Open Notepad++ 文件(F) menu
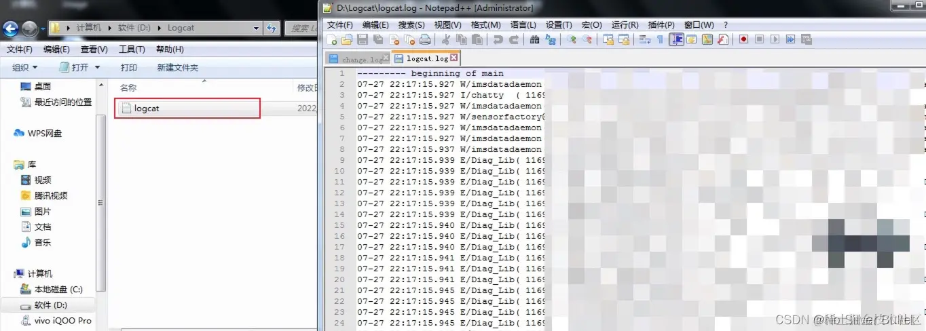Viewport: 926px width, 331px height. 340,25
